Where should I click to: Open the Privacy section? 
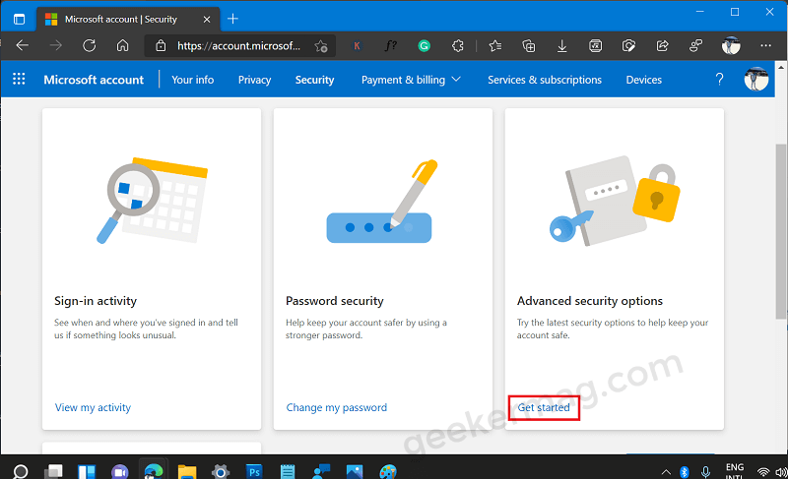pos(254,80)
